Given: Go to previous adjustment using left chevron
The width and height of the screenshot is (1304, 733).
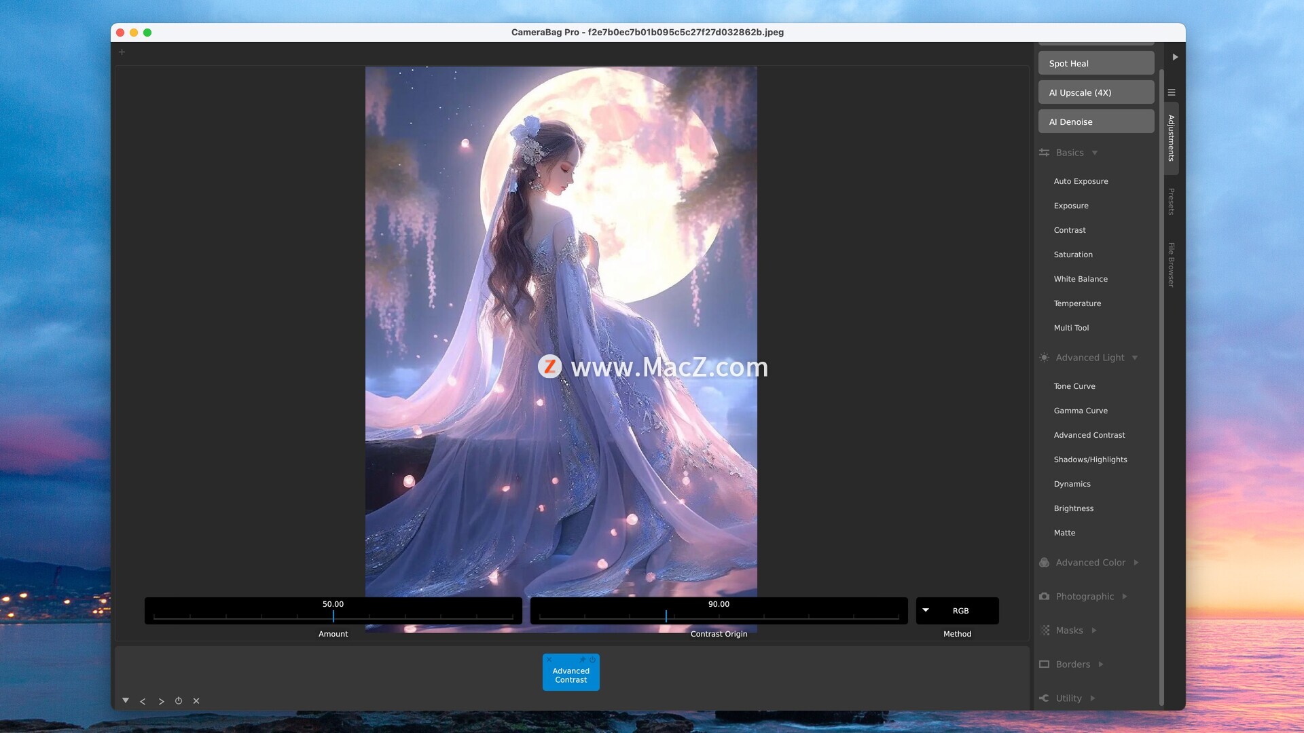Looking at the screenshot, I should click(x=143, y=701).
